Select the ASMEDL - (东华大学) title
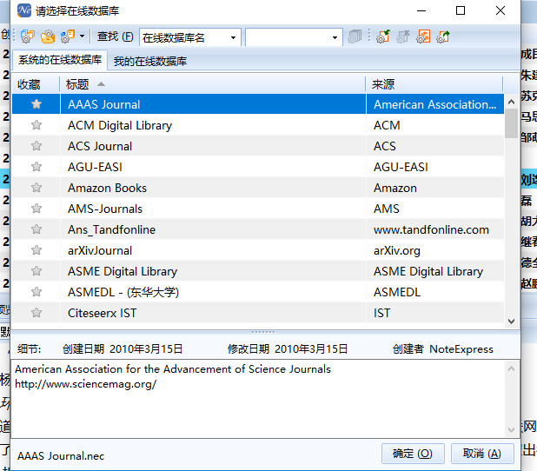Image resolution: width=537 pixels, height=471 pixels. point(123,293)
